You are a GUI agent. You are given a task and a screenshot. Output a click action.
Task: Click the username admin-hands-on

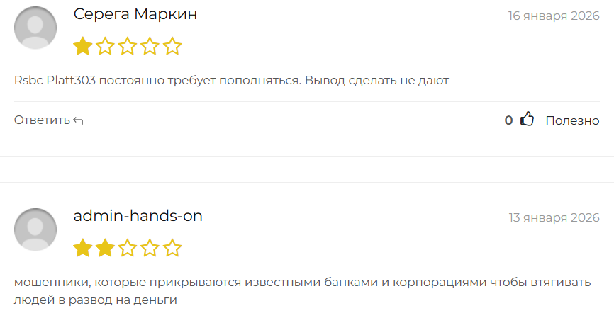point(138,216)
